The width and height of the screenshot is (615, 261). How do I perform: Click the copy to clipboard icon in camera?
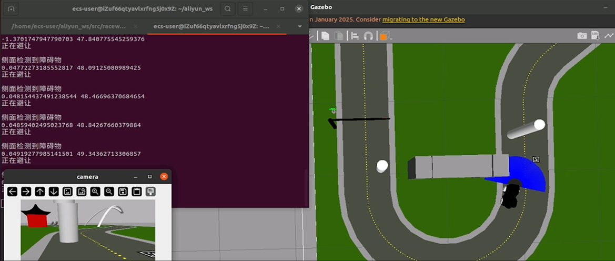tap(136, 192)
